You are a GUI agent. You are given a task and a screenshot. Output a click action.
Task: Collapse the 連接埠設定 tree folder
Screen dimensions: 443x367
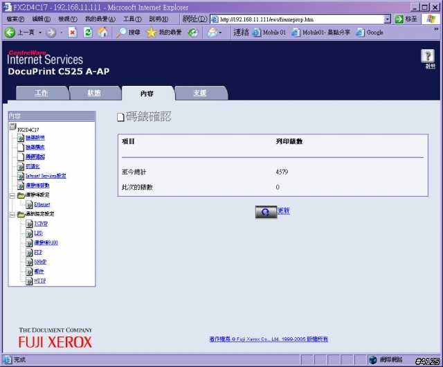tap(12, 196)
